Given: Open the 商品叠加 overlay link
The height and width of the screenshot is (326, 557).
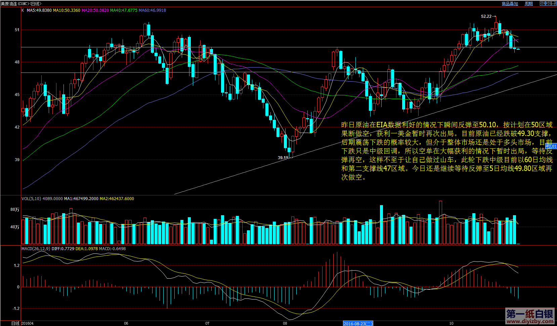Looking at the screenshot, I should pyautogui.click(x=510, y=4).
